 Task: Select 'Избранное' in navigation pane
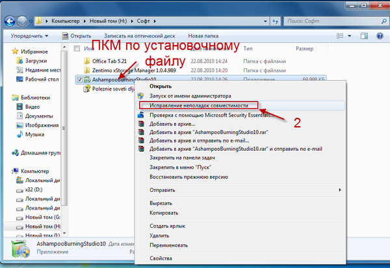point(34,51)
